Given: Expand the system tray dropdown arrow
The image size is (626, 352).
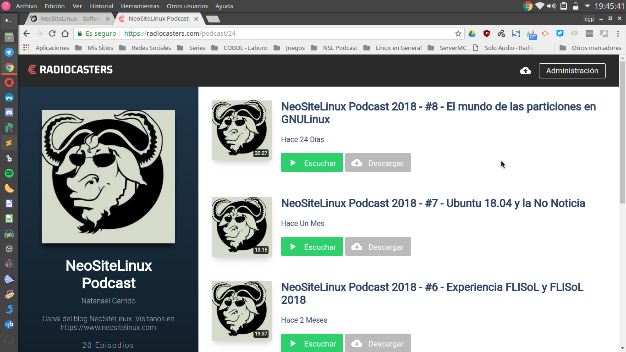Looking at the screenshot, I should 587,6.
